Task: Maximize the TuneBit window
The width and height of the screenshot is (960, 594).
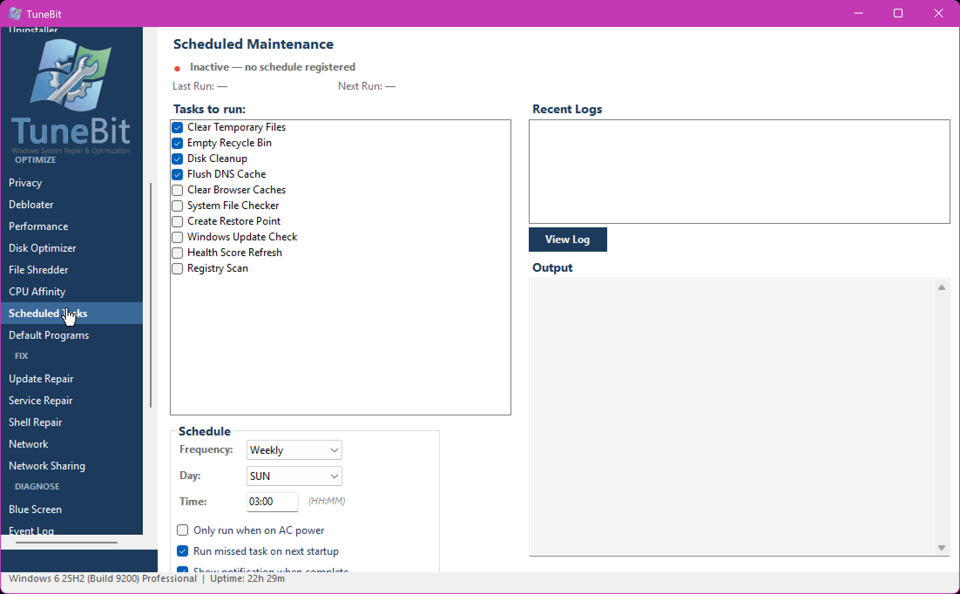Action: click(x=898, y=13)
